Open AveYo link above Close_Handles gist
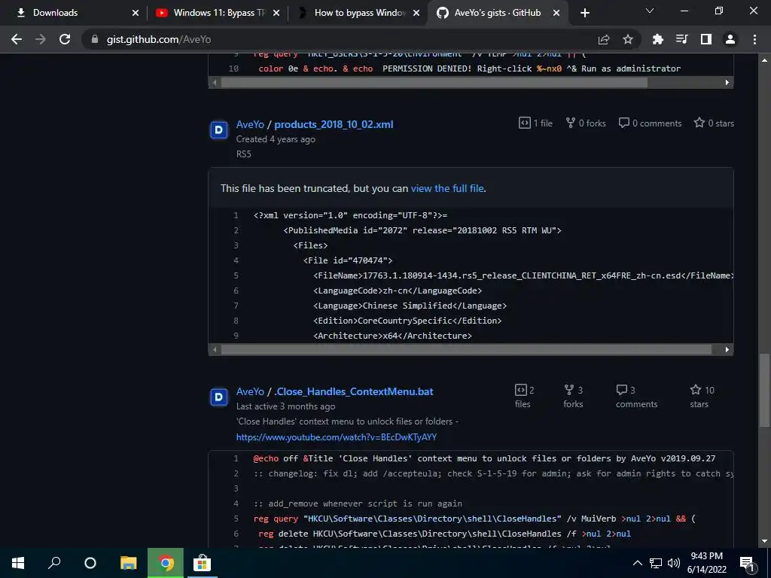The image size is (771, 578). tap(250, 391)
